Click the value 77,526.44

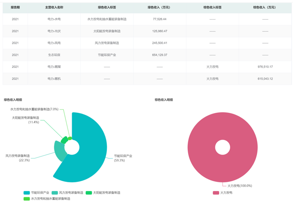click(x=160, y=19)
